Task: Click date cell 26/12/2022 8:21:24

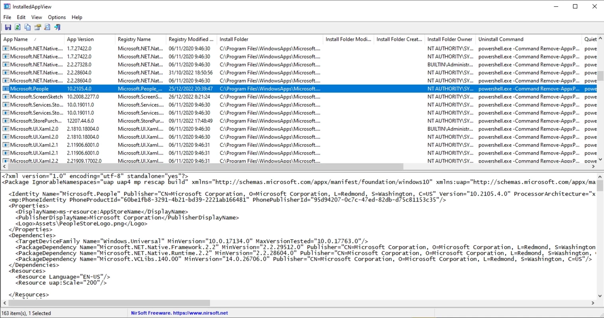Action: click(x=189, y=97)
